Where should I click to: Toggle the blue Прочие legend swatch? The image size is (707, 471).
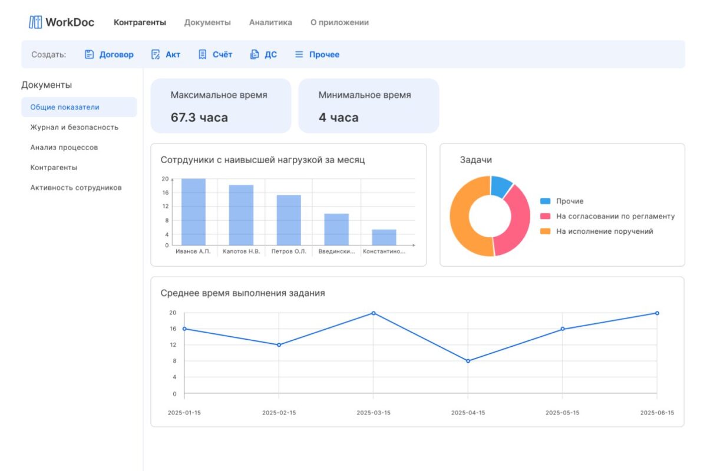(x=545, y=201)
